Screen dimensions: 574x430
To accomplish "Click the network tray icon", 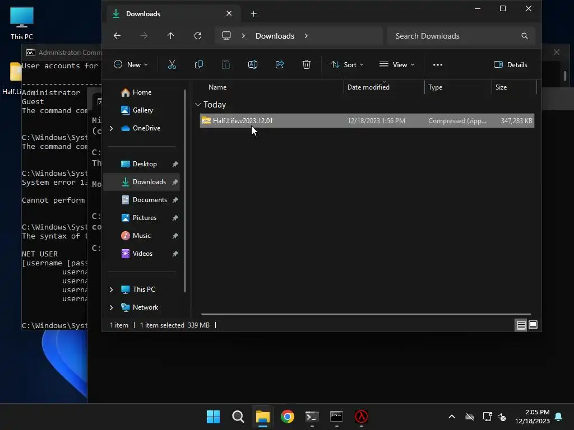I will (487, 417).
